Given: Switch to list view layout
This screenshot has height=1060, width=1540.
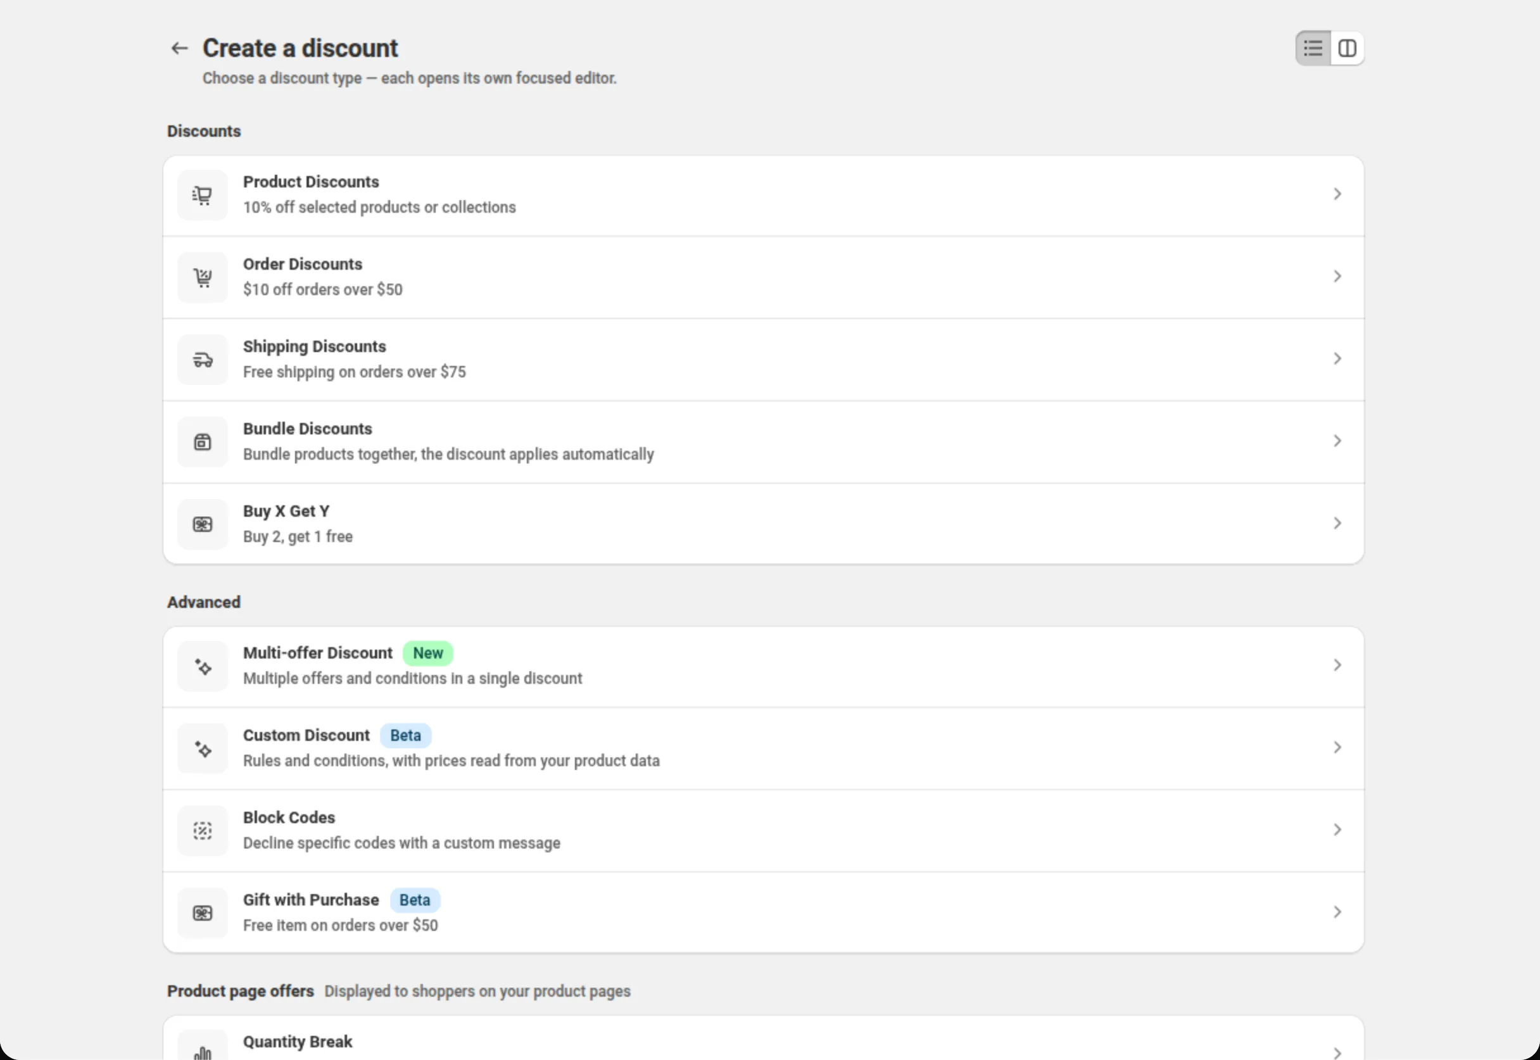Looking at the screenshot, I should (1313, 48).
